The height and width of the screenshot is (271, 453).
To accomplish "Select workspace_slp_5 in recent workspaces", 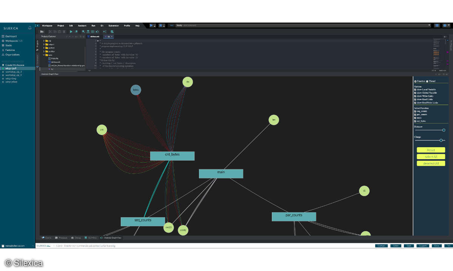I will tap(14, 75).
